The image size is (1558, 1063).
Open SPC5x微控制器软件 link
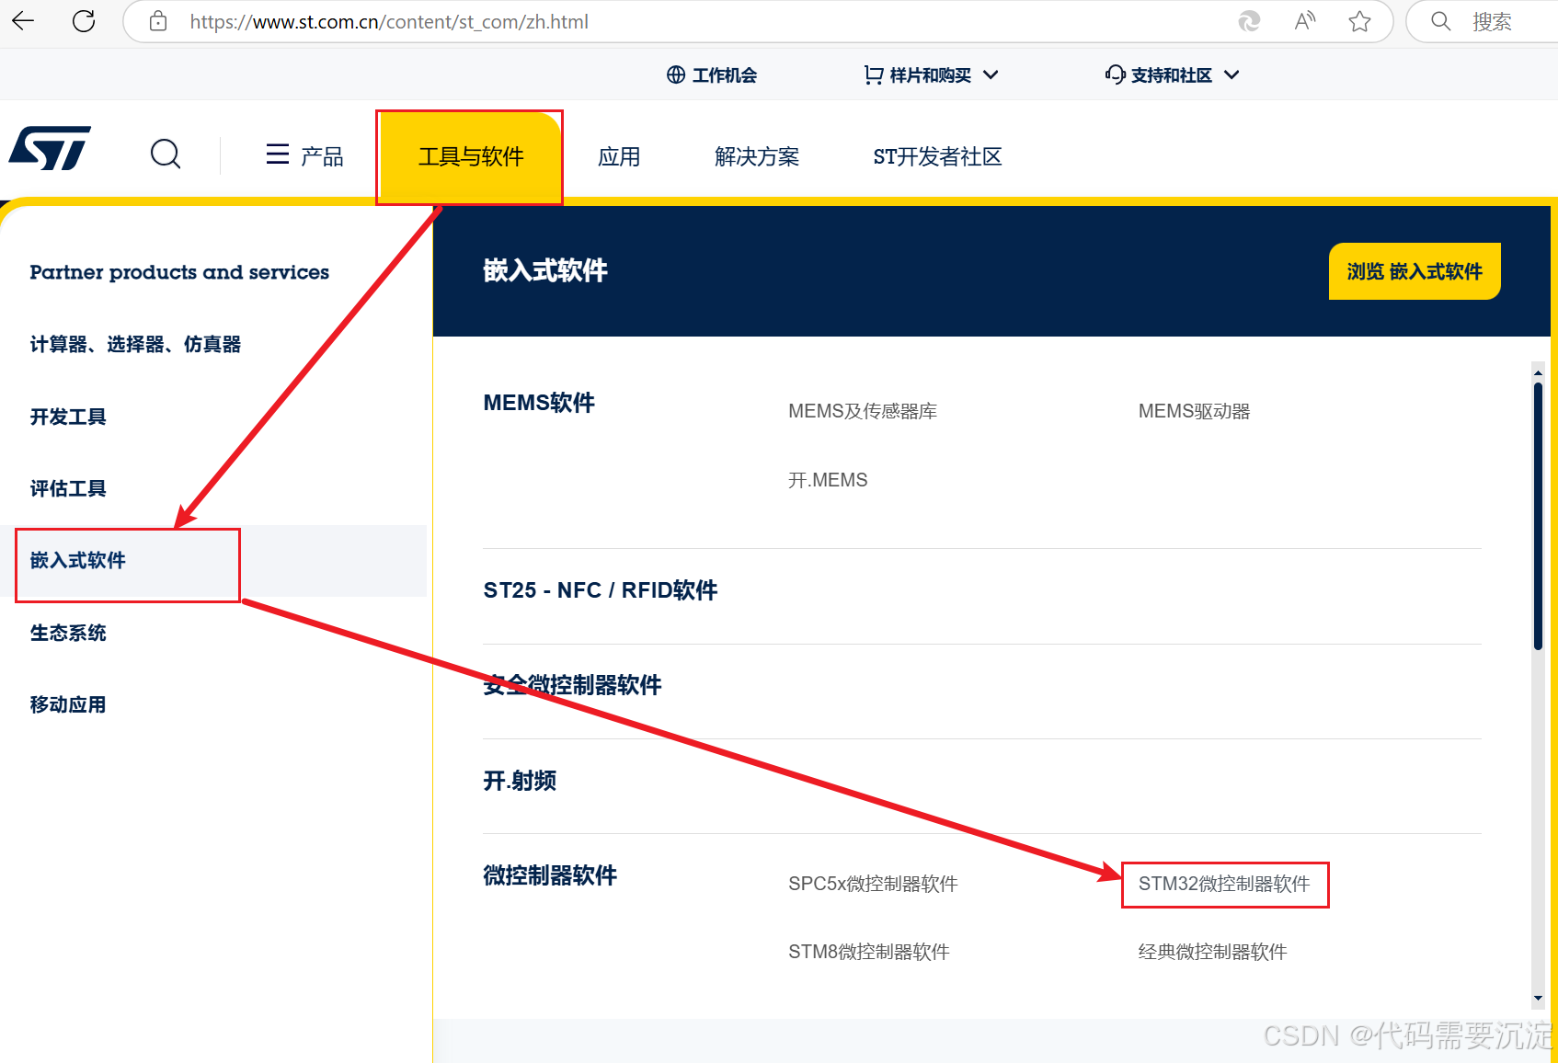pos(873,884)
